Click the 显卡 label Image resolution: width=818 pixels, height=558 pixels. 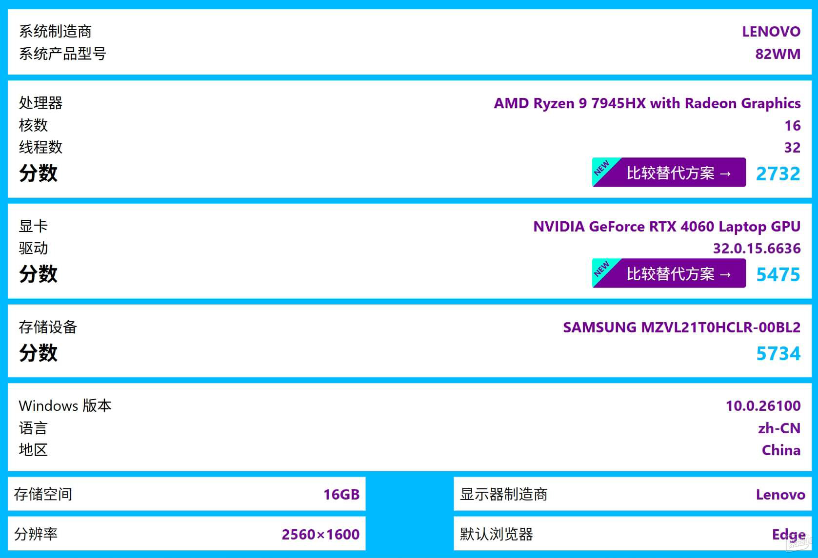[33, 226]
